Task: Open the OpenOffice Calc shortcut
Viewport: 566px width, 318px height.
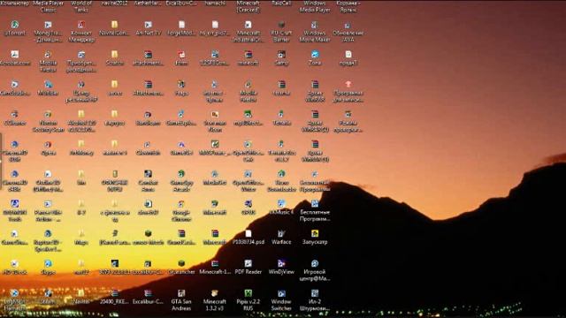Action: [248, 144]
